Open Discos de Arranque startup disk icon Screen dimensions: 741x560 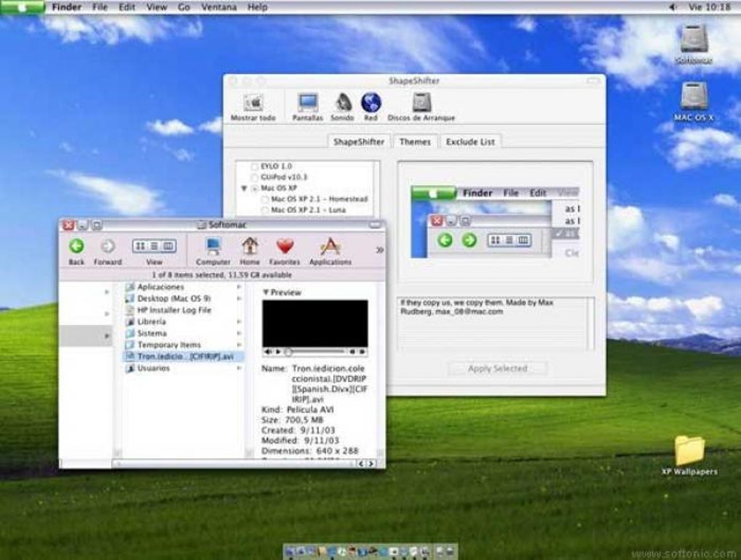pyautogui.click(x=421, y=103)
